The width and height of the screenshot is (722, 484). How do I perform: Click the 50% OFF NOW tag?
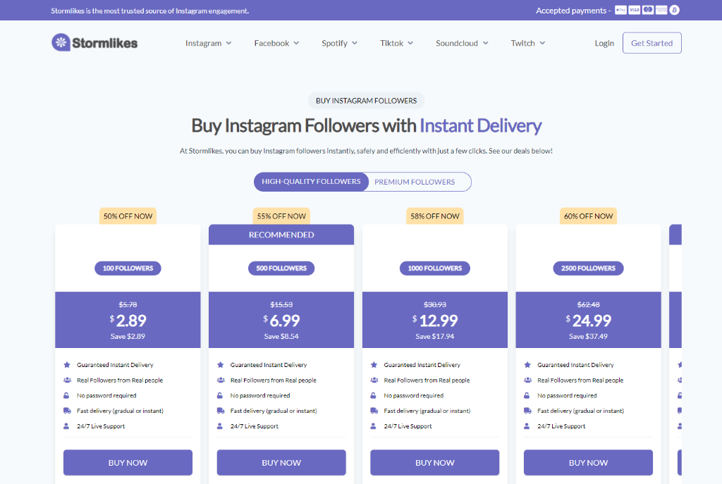click(x=128, y=216)
